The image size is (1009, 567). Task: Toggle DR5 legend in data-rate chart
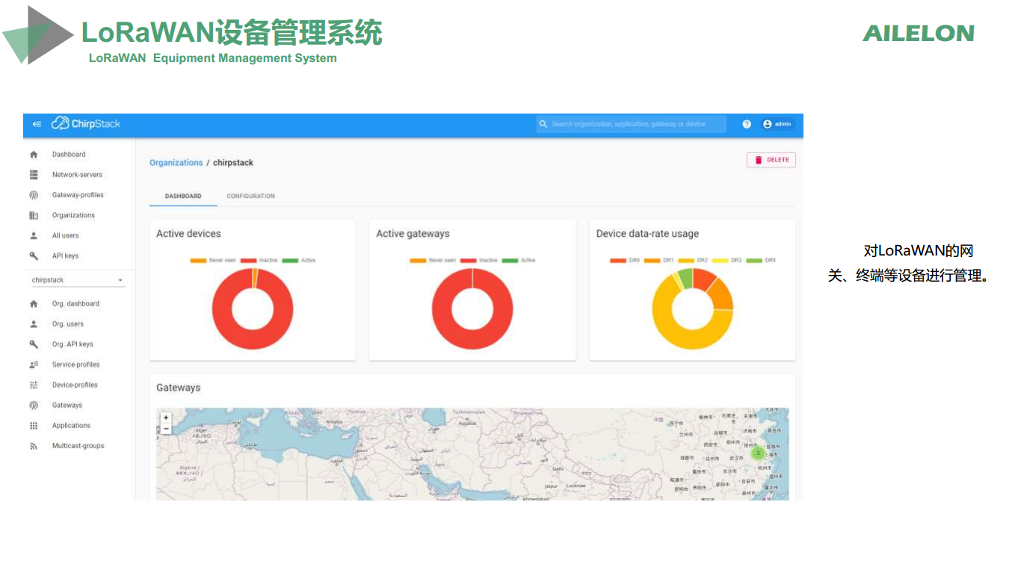[761, 261]
